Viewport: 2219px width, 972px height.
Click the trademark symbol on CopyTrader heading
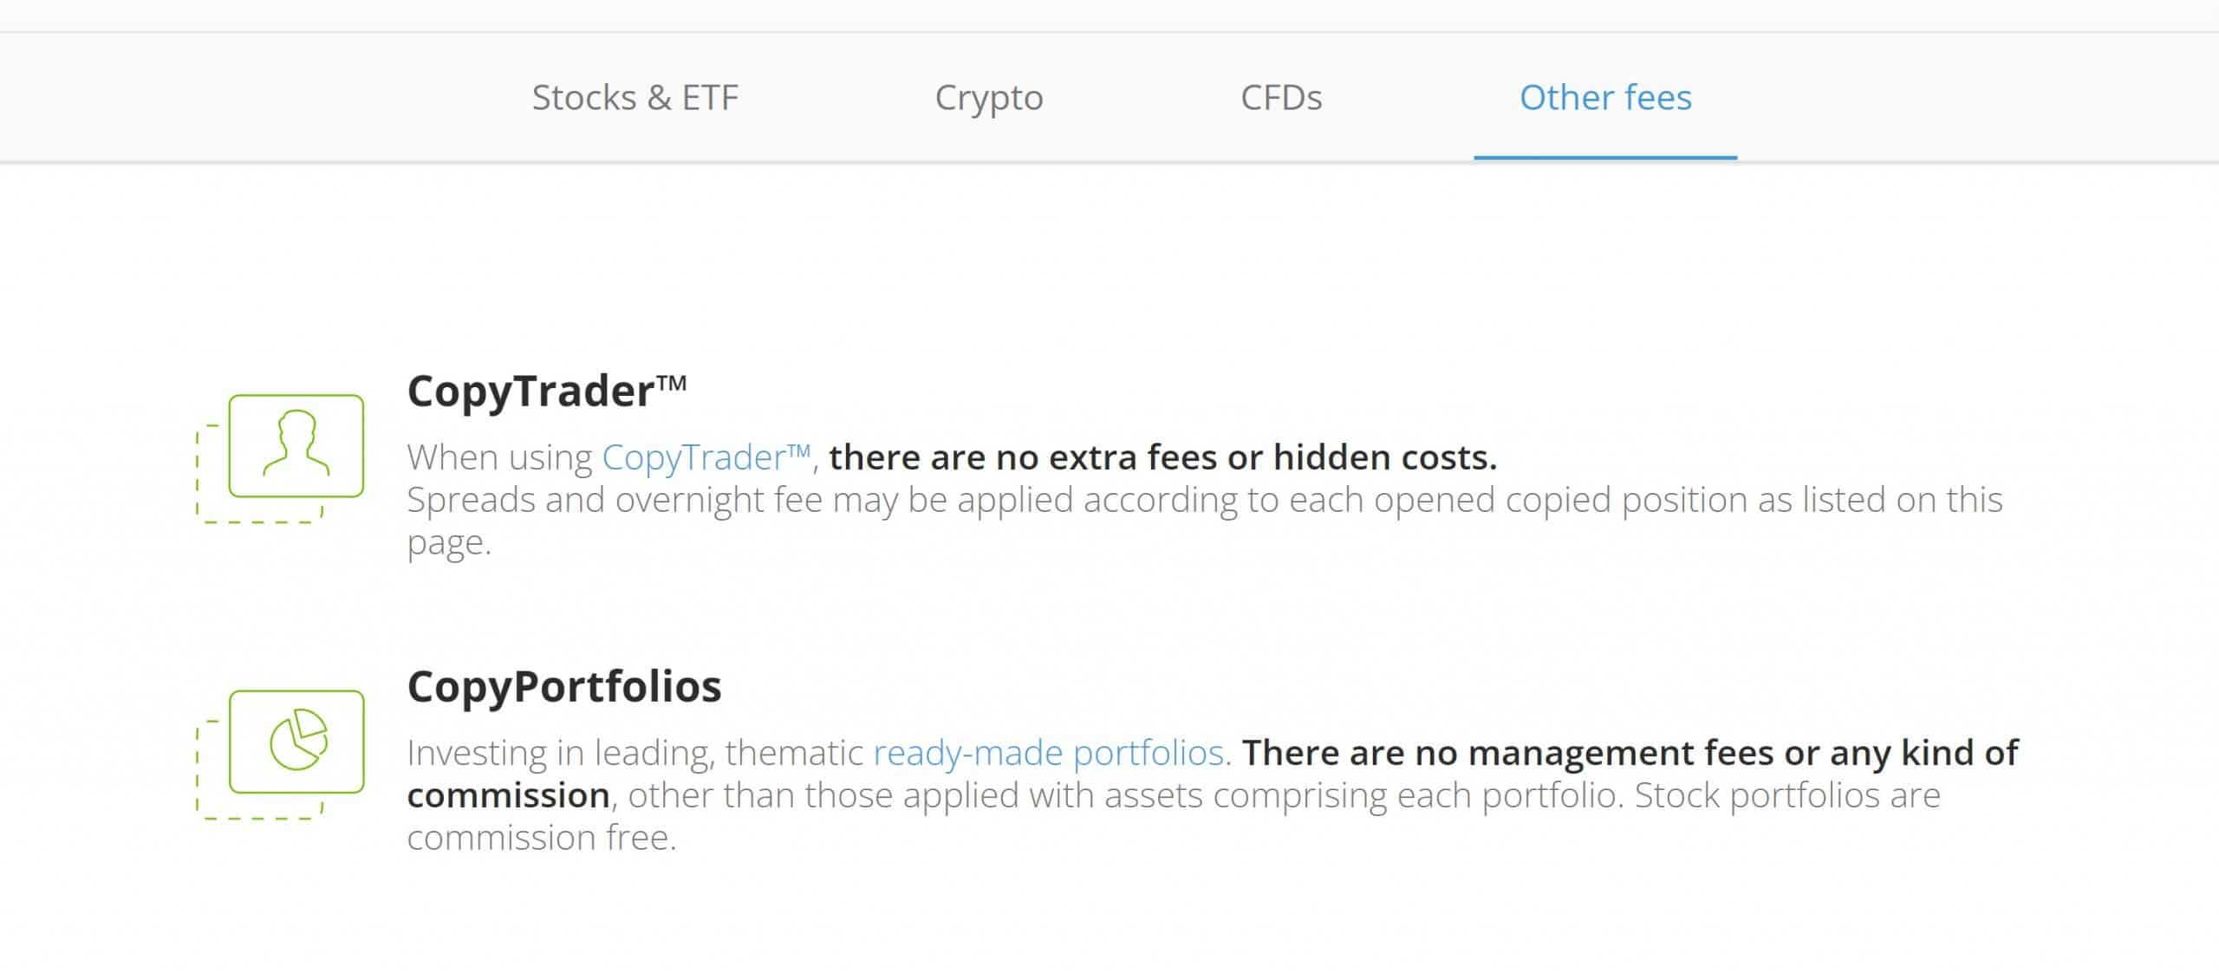[x=672, y=383]
